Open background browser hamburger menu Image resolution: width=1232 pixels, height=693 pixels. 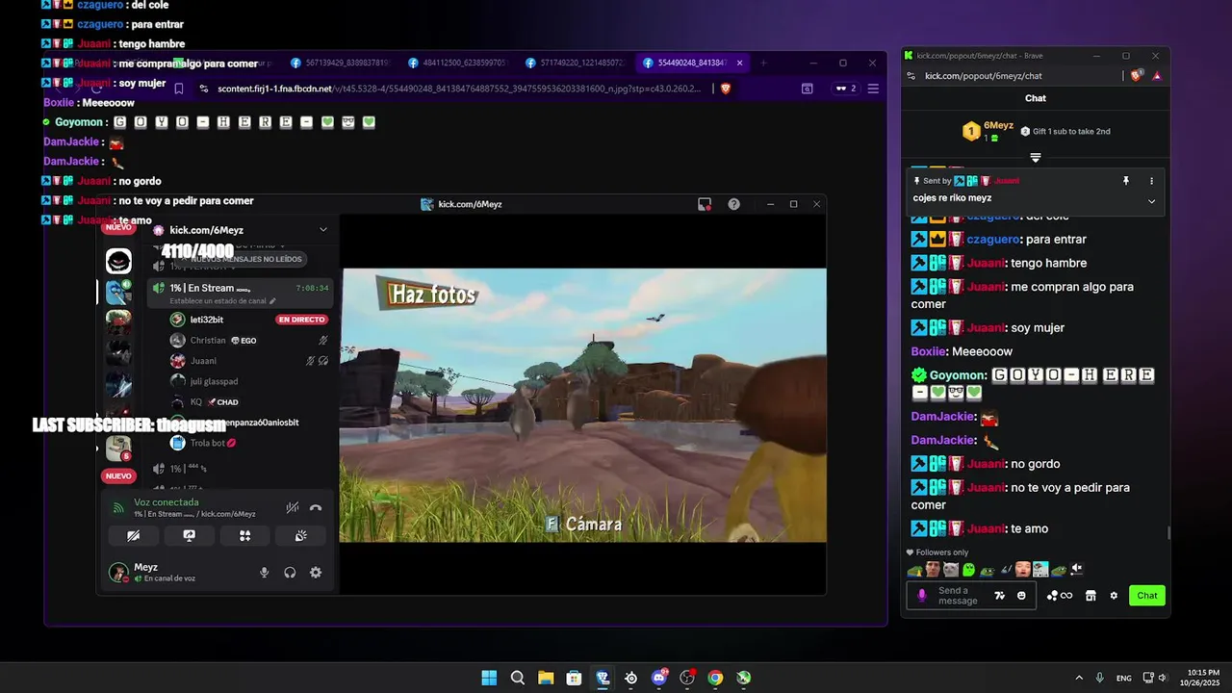pyautogui.click(x=873, y=89)
